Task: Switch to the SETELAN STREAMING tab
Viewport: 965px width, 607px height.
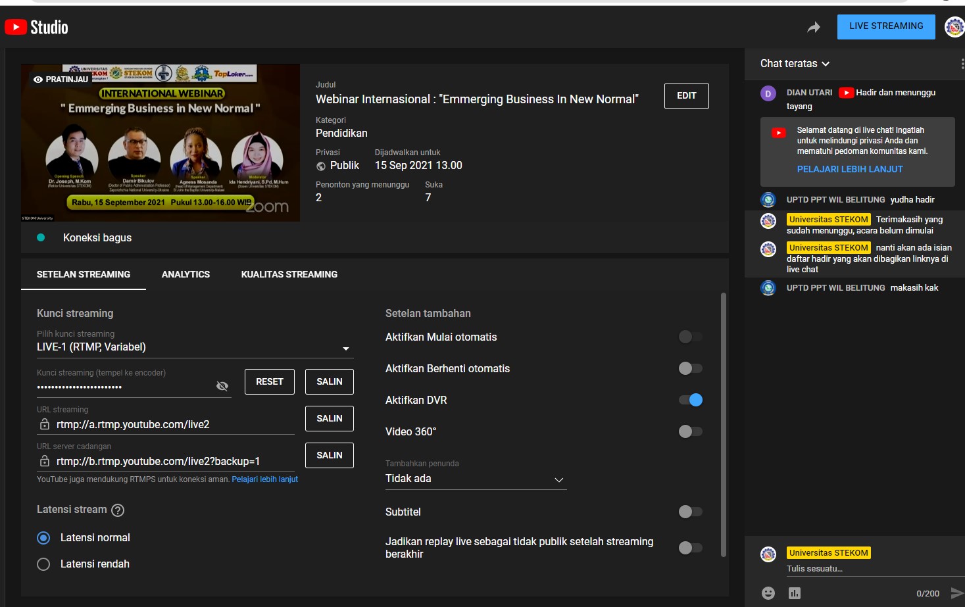Action: pyautogui.click(x=84, y=274)
